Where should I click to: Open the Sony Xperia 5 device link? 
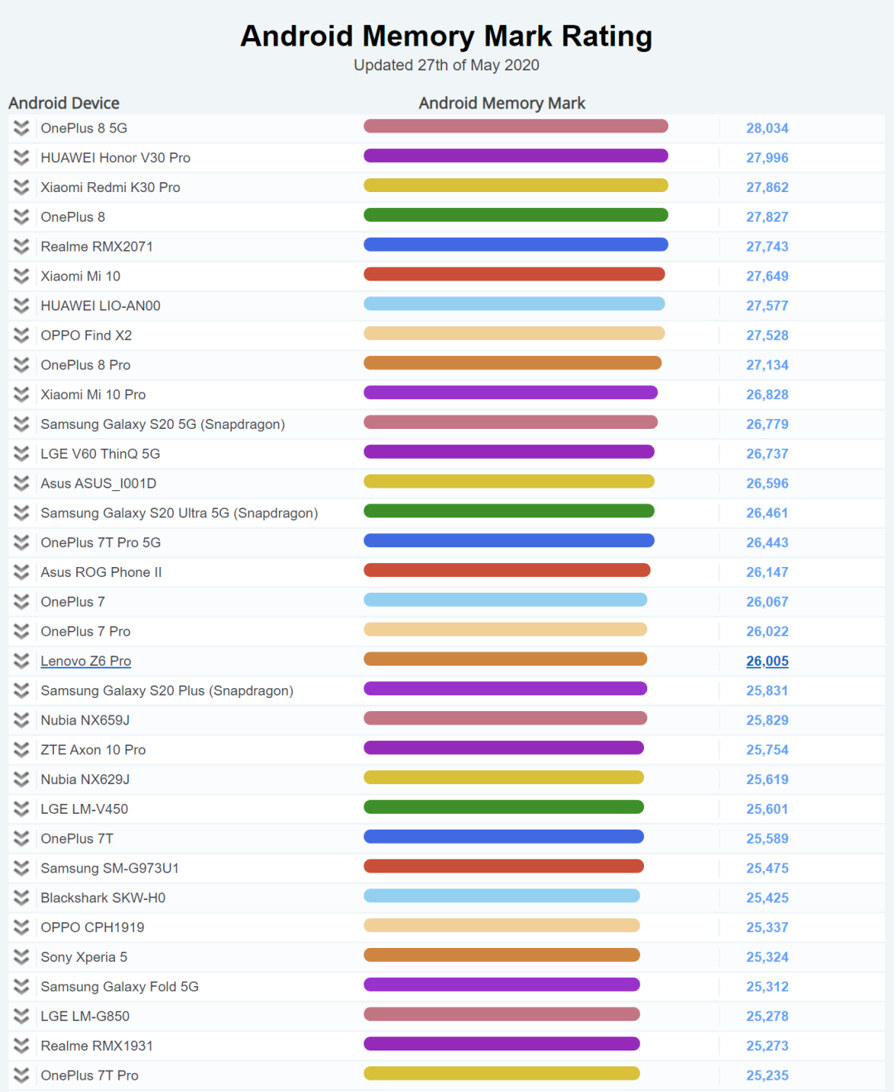point(84,957)
